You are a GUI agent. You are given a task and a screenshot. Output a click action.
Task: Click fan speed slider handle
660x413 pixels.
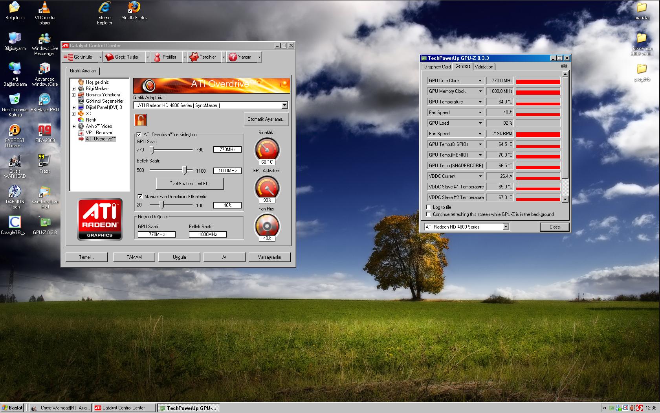pyautogui.click(x=161, y=205)
